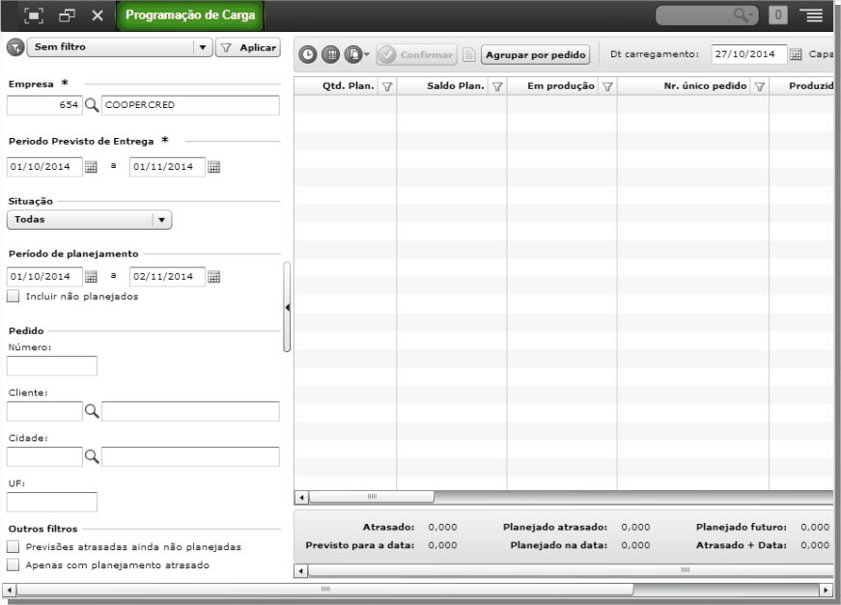Open calendar for Periodo Previsto de Entrega start date
Viewport: 841px width, 605px height.
point(91,167)
